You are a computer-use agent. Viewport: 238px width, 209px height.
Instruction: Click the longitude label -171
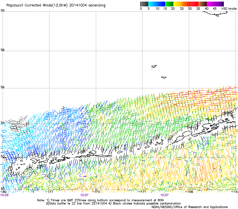tap(142, 192)
